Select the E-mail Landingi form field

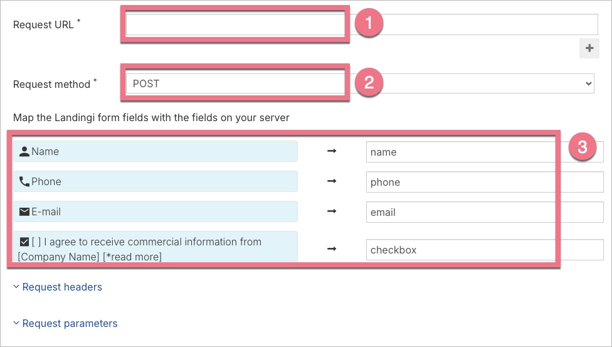coord(155,211)
